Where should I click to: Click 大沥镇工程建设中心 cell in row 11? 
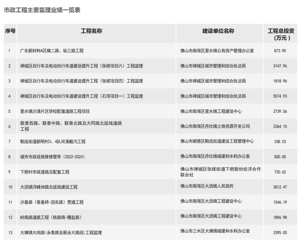211,201
